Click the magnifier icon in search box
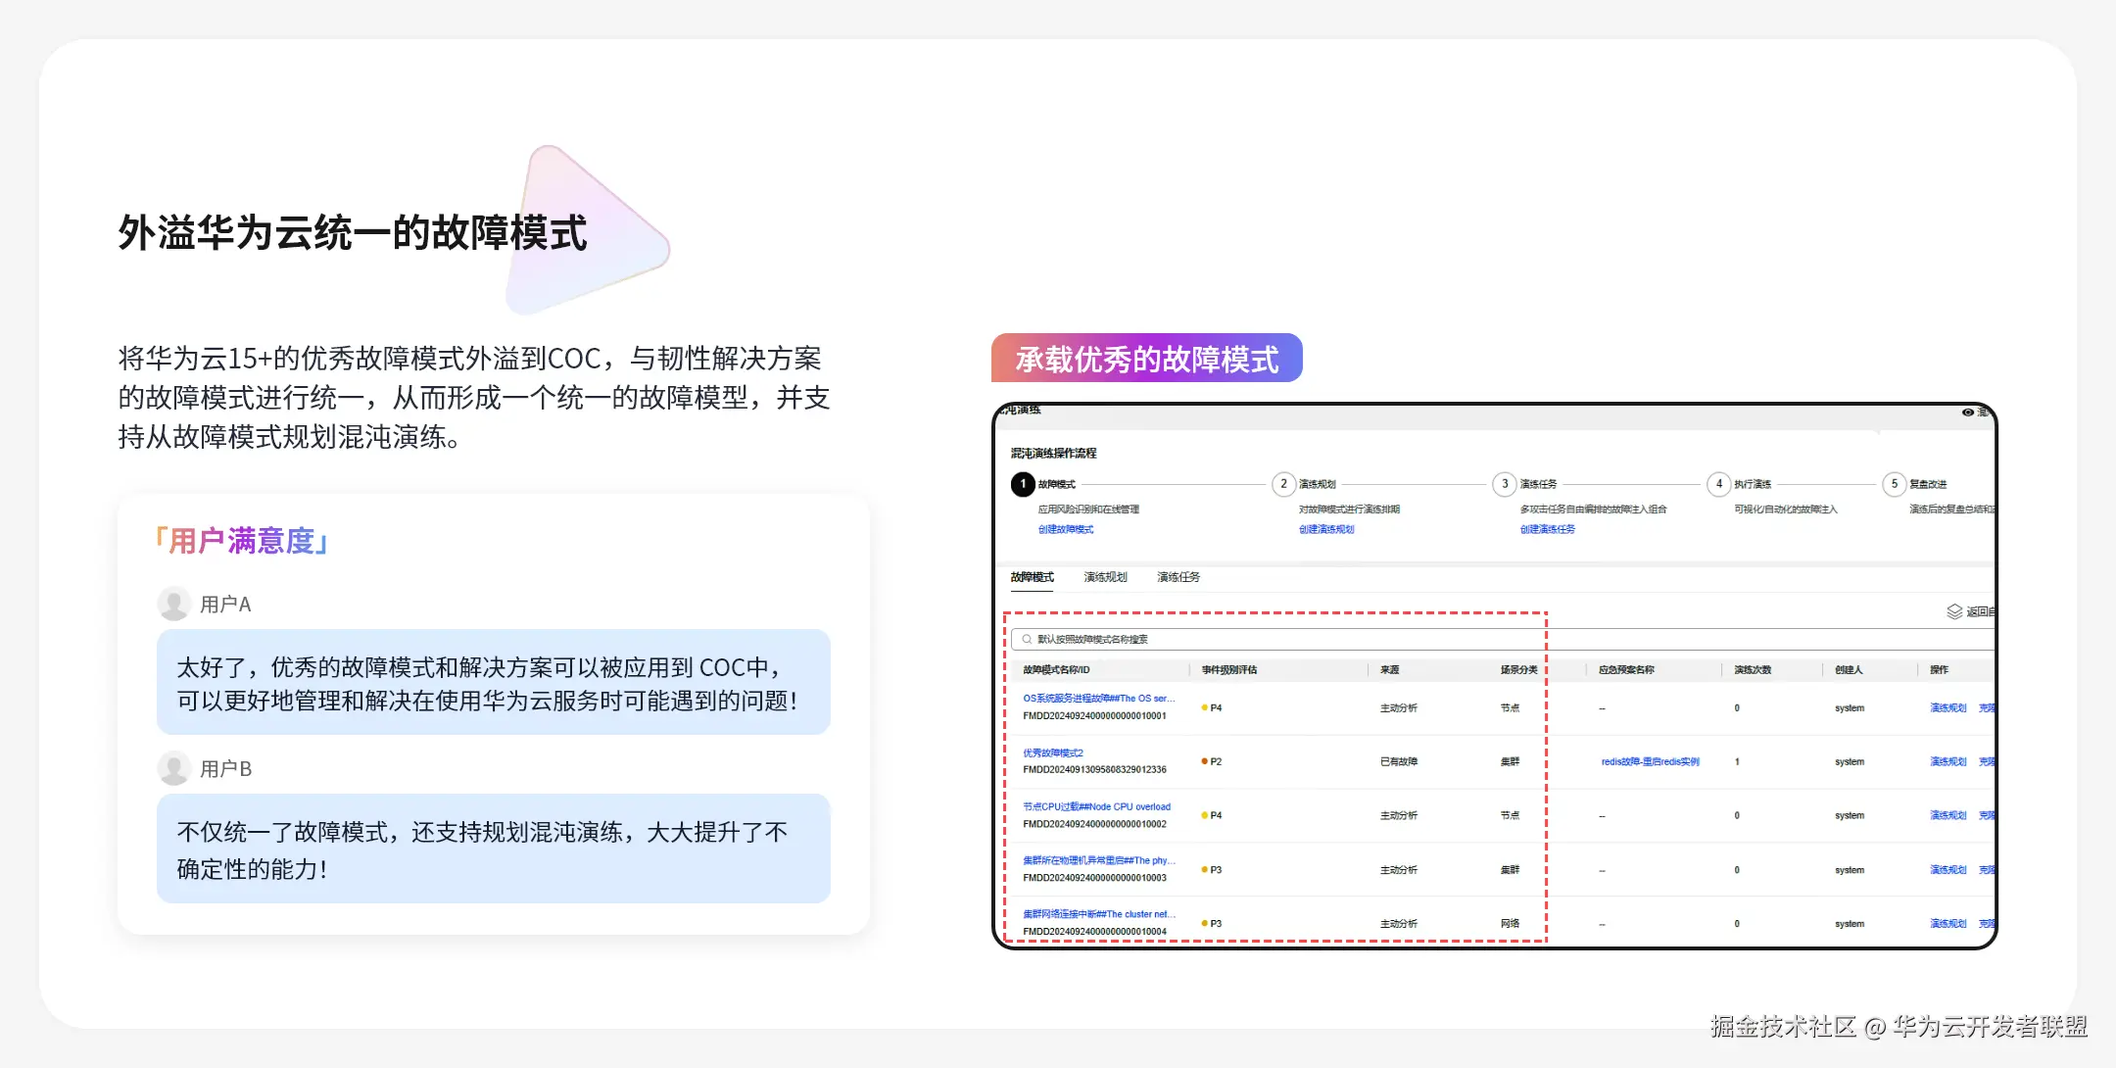Screen dimensions: 2116x1068 click(x=1027, y=639)
